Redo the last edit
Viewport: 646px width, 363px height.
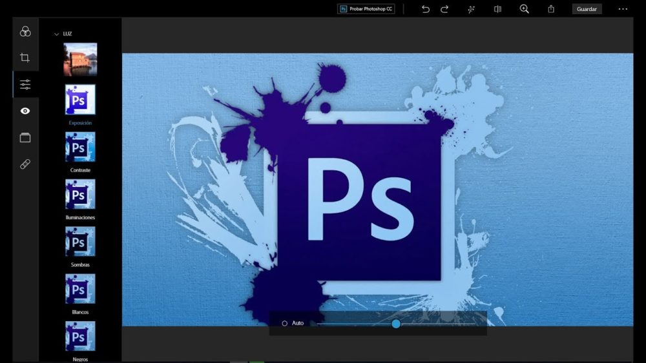pyautogui.click(x=444, y=9)
